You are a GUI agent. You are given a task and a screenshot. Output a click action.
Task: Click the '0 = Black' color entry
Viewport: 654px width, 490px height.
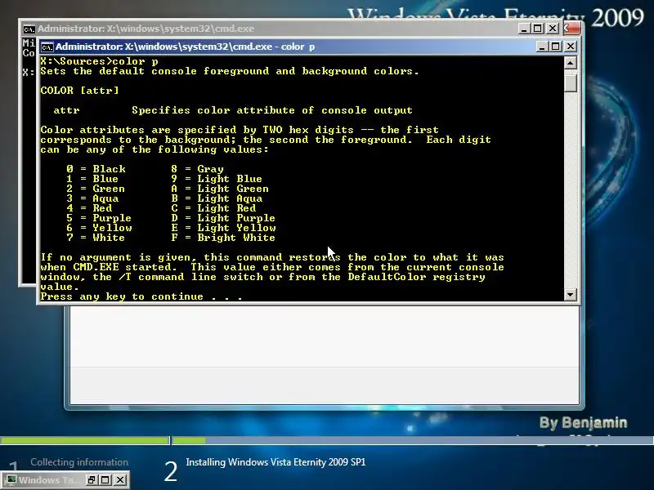tap(96, 169)
